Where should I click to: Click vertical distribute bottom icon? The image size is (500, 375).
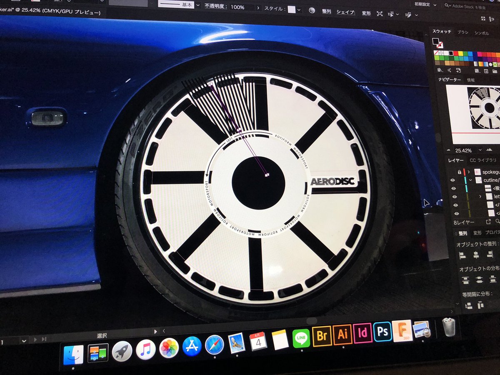click(x=493, y=279)
